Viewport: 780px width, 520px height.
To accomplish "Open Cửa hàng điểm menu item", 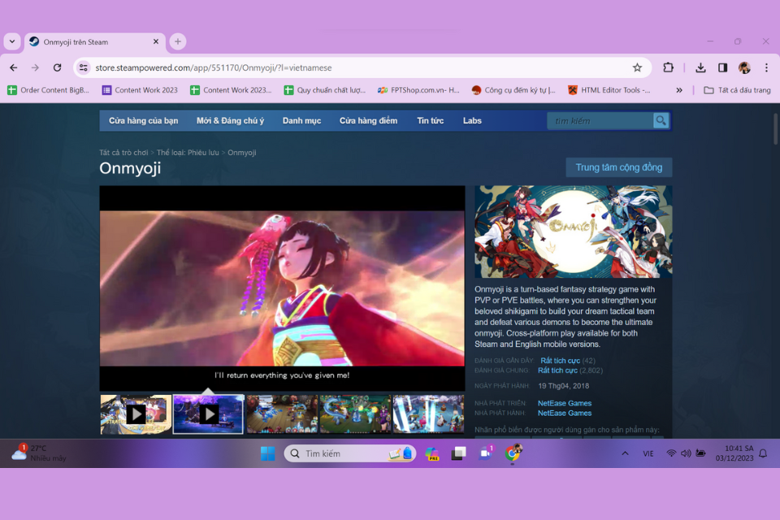I will tap(368, 121).
